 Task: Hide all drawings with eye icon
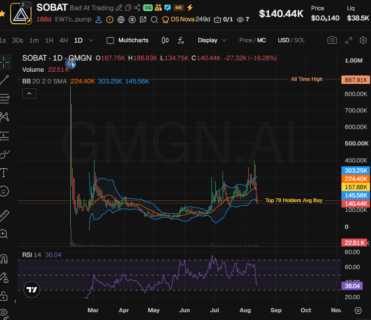[4, 313]
